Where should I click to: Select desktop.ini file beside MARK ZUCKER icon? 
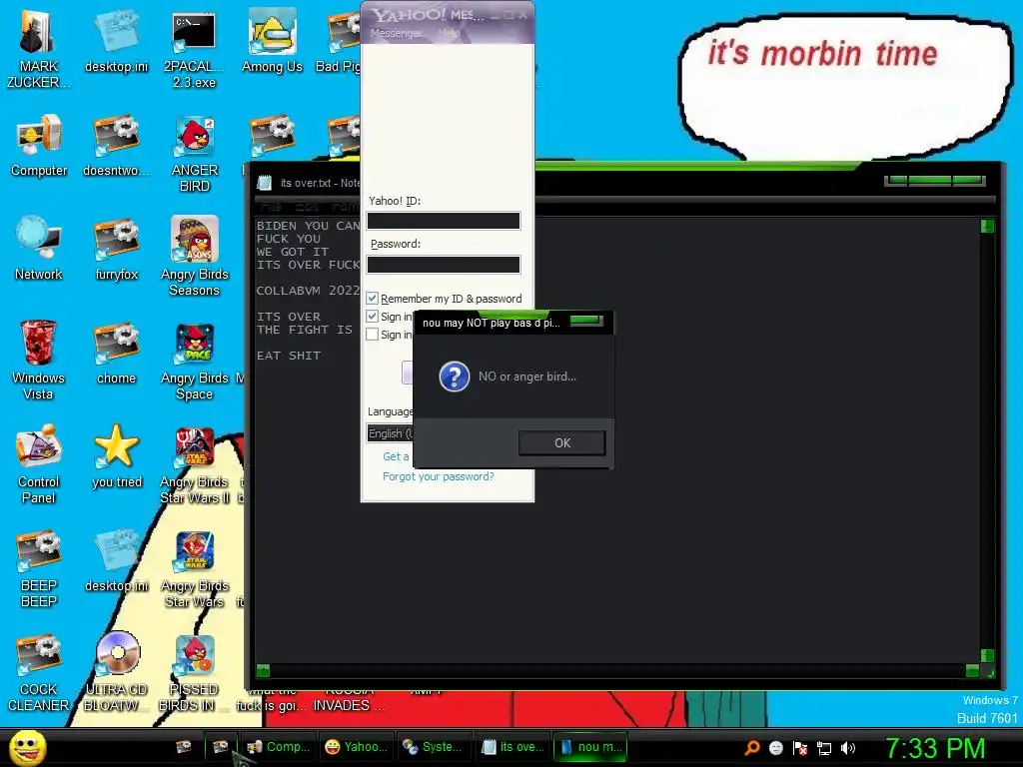point(116,41)
